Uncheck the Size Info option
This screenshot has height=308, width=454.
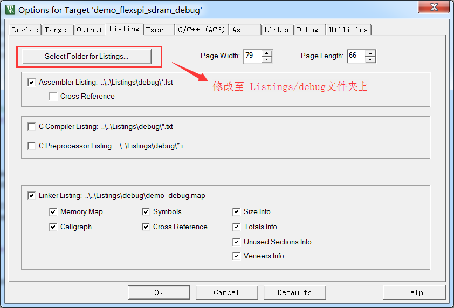tap(236, 212)
